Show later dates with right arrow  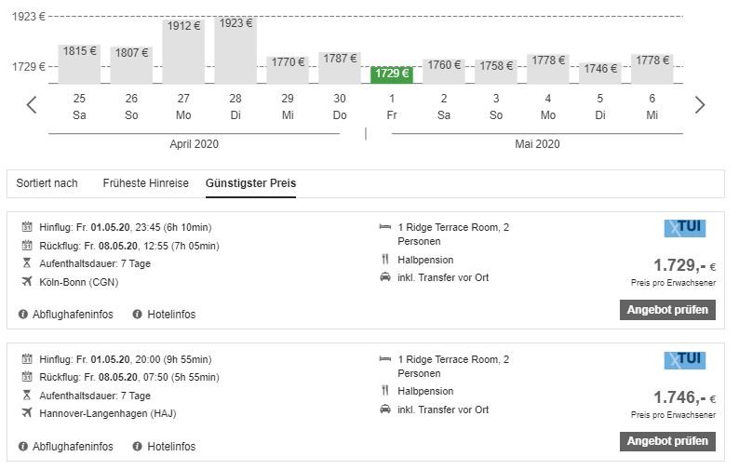click(700, 104)
